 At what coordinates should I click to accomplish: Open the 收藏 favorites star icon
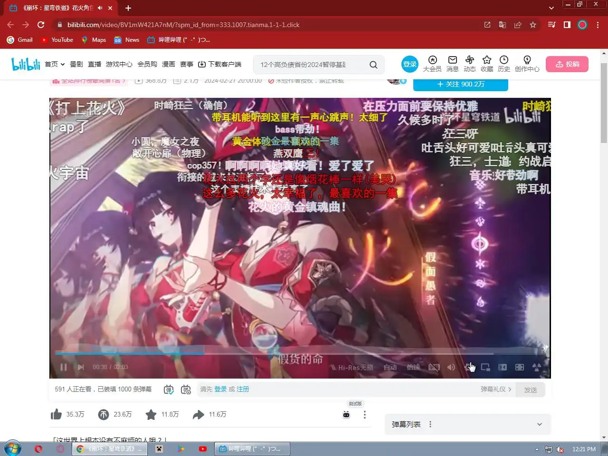tap(487, 64)
